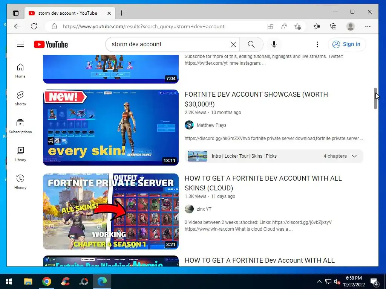
Task: Launch Google Chrome from taskbar
Action: point(46,281)
